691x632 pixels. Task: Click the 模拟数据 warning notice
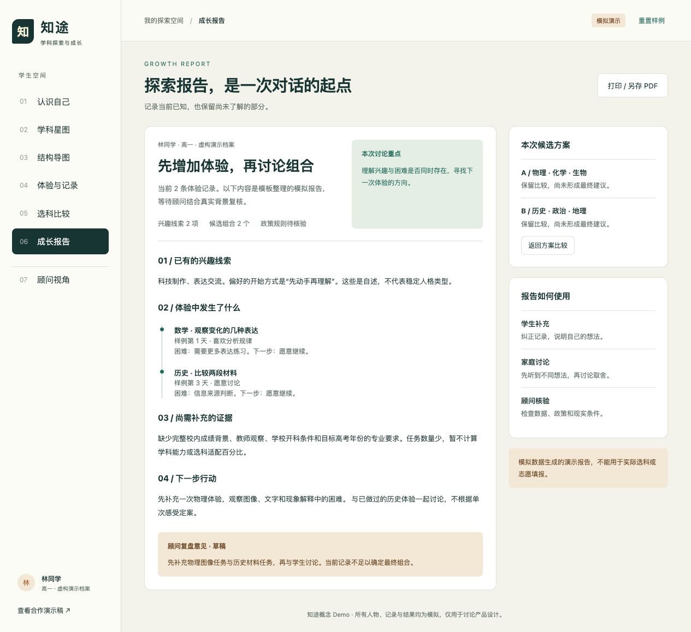coord(588,468)
